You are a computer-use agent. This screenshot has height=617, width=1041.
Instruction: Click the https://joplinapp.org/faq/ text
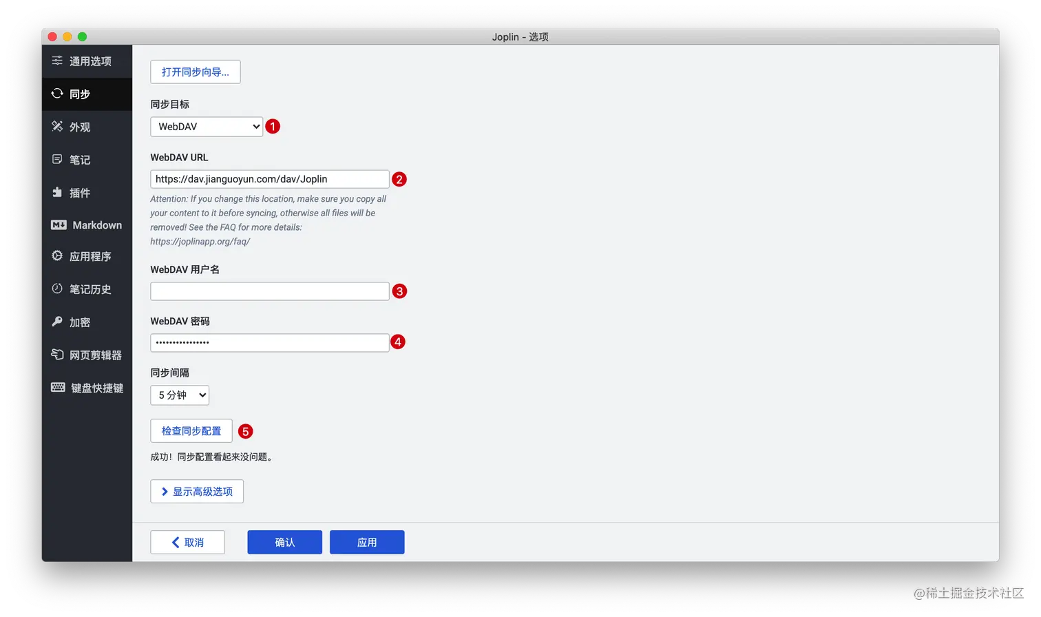click(x=200, y=242)
